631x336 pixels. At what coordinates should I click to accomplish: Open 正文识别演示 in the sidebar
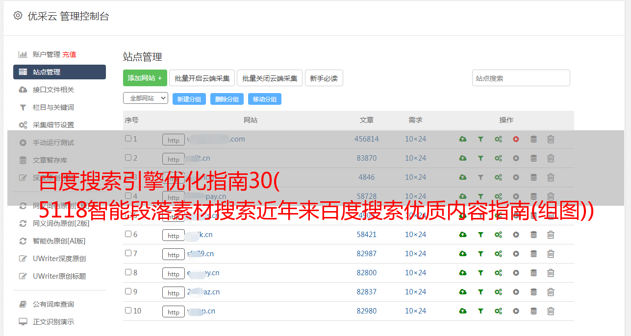point(53,322)
